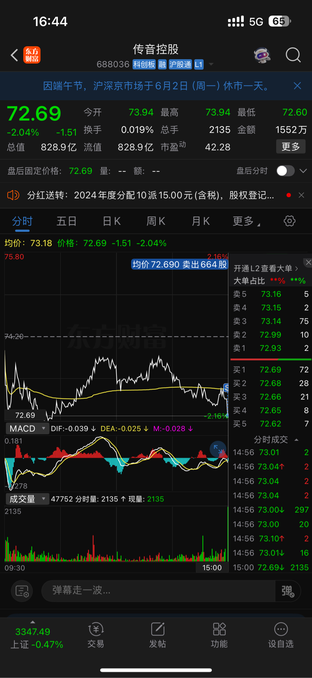Viewport: 312px width, 678px height.
Task: Tap the 弹幕走一波 input field
Action: point(158,591)
